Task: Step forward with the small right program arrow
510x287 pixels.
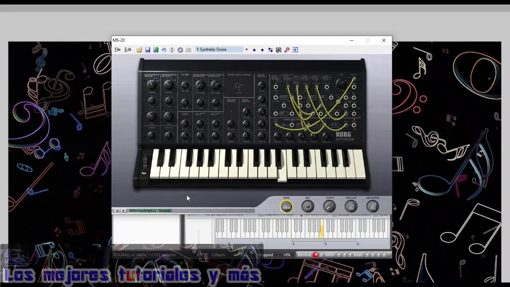Action: (x=123, y=211)
